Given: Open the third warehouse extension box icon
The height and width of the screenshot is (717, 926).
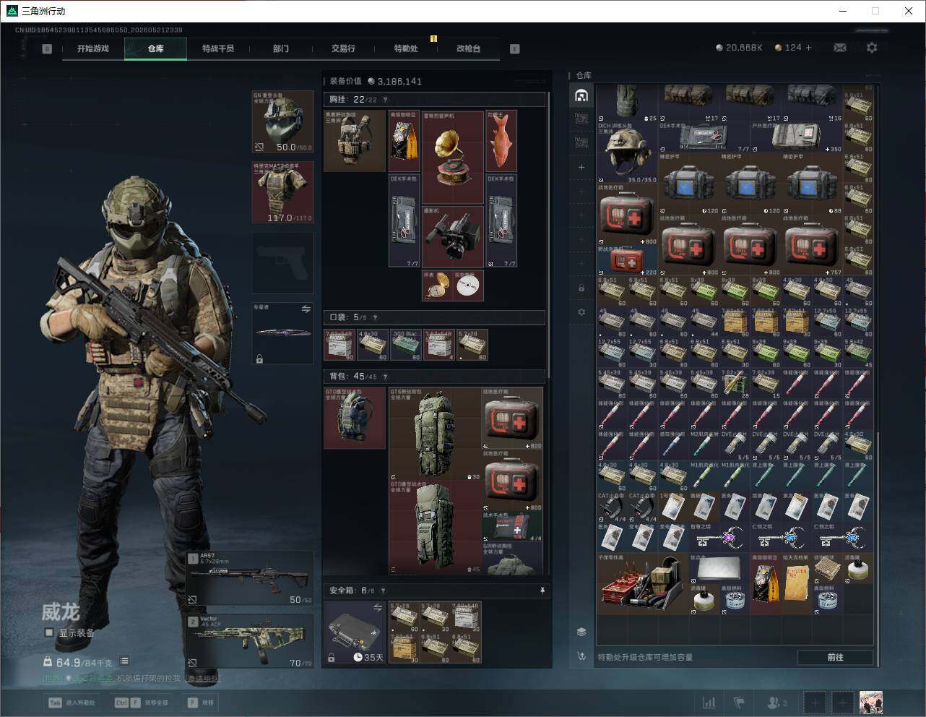Looking at the screenshot, I should coord(581,143).
